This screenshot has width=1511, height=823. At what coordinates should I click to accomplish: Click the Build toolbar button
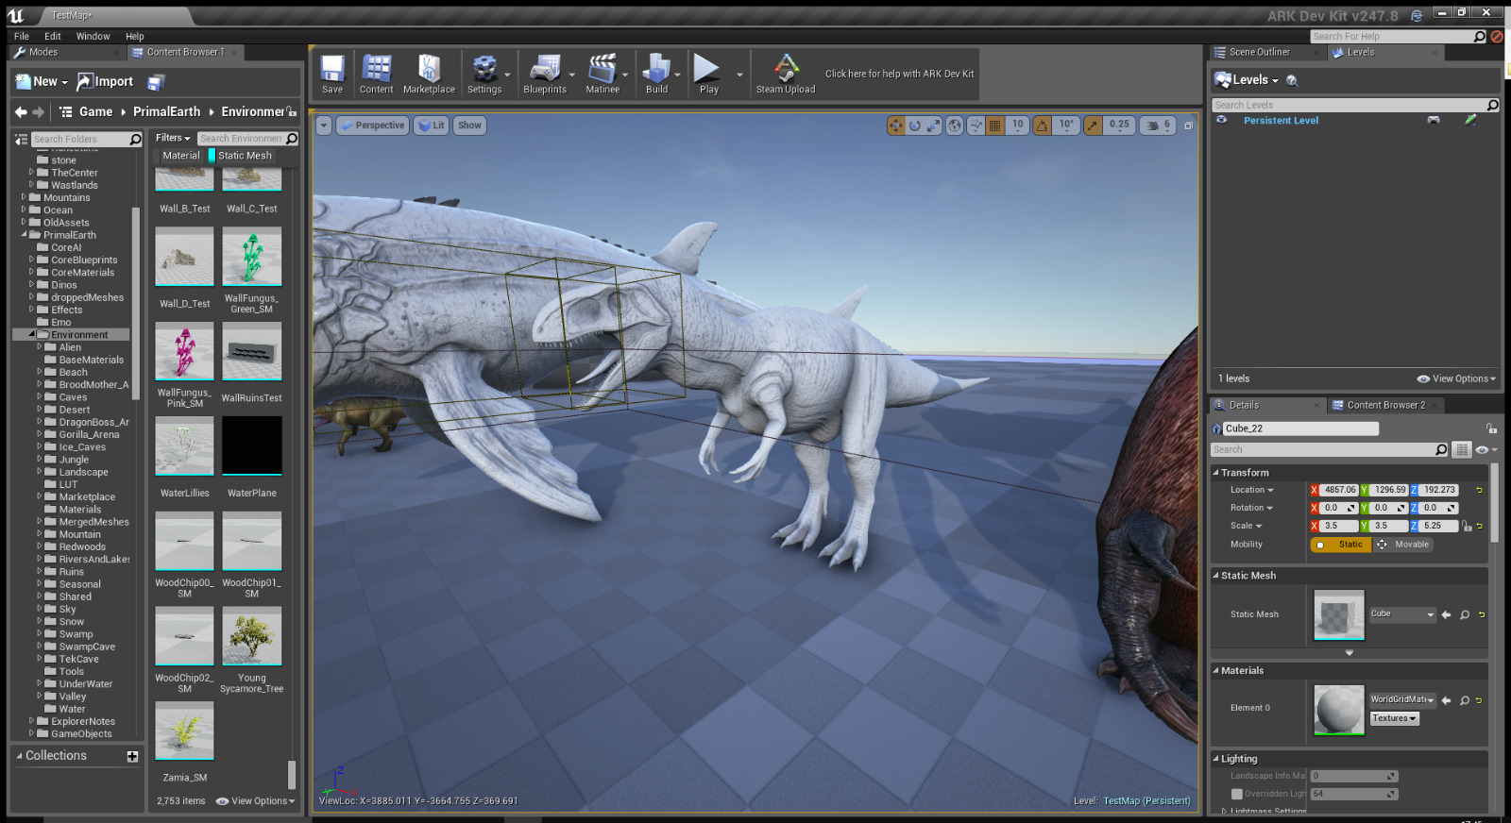click(656, 75)
